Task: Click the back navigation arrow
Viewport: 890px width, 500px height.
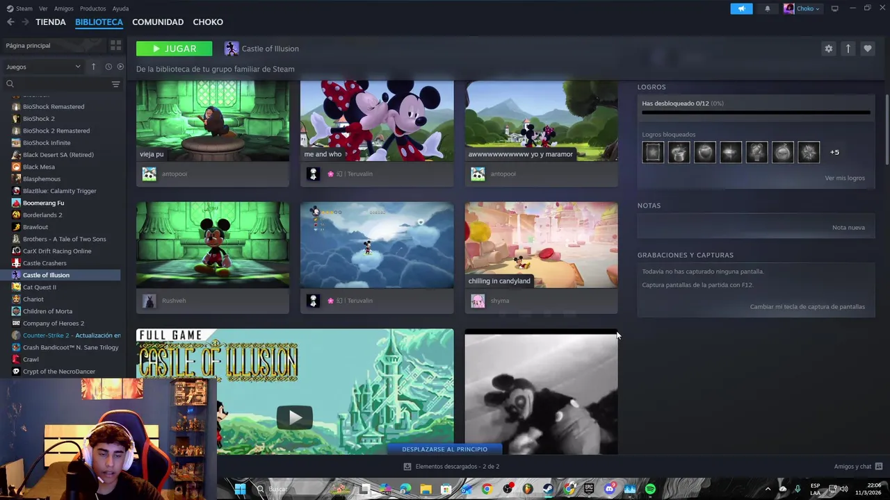Action: [x=10, y=22]
